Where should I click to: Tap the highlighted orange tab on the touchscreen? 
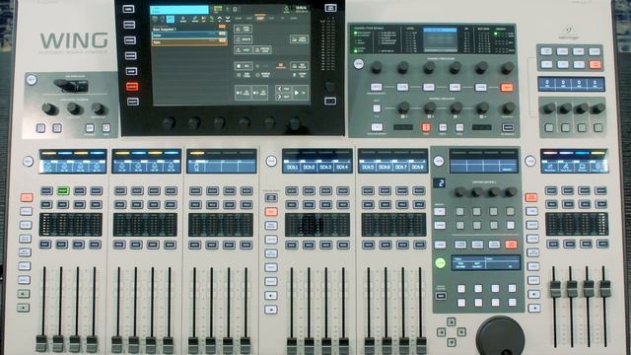(x=260, y=18)
